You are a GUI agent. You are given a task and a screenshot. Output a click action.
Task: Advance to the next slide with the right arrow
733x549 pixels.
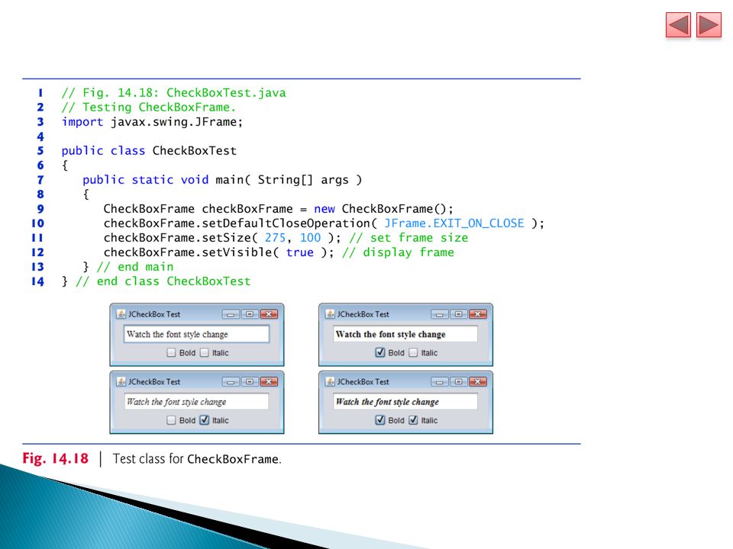click(x=709, y=24)
